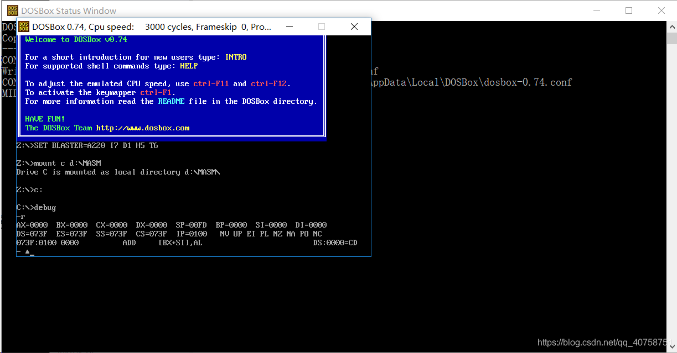Image resolution: width=677 pixels, height=353 pixels.
Task: Click the 'C:\>debug' command line
Action: tap(36, 207)
